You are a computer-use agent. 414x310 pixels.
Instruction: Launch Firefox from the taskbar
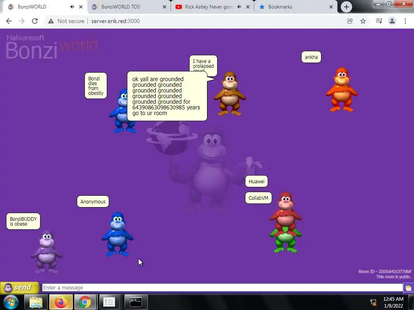pyautogui.click(x=61, y=302)
